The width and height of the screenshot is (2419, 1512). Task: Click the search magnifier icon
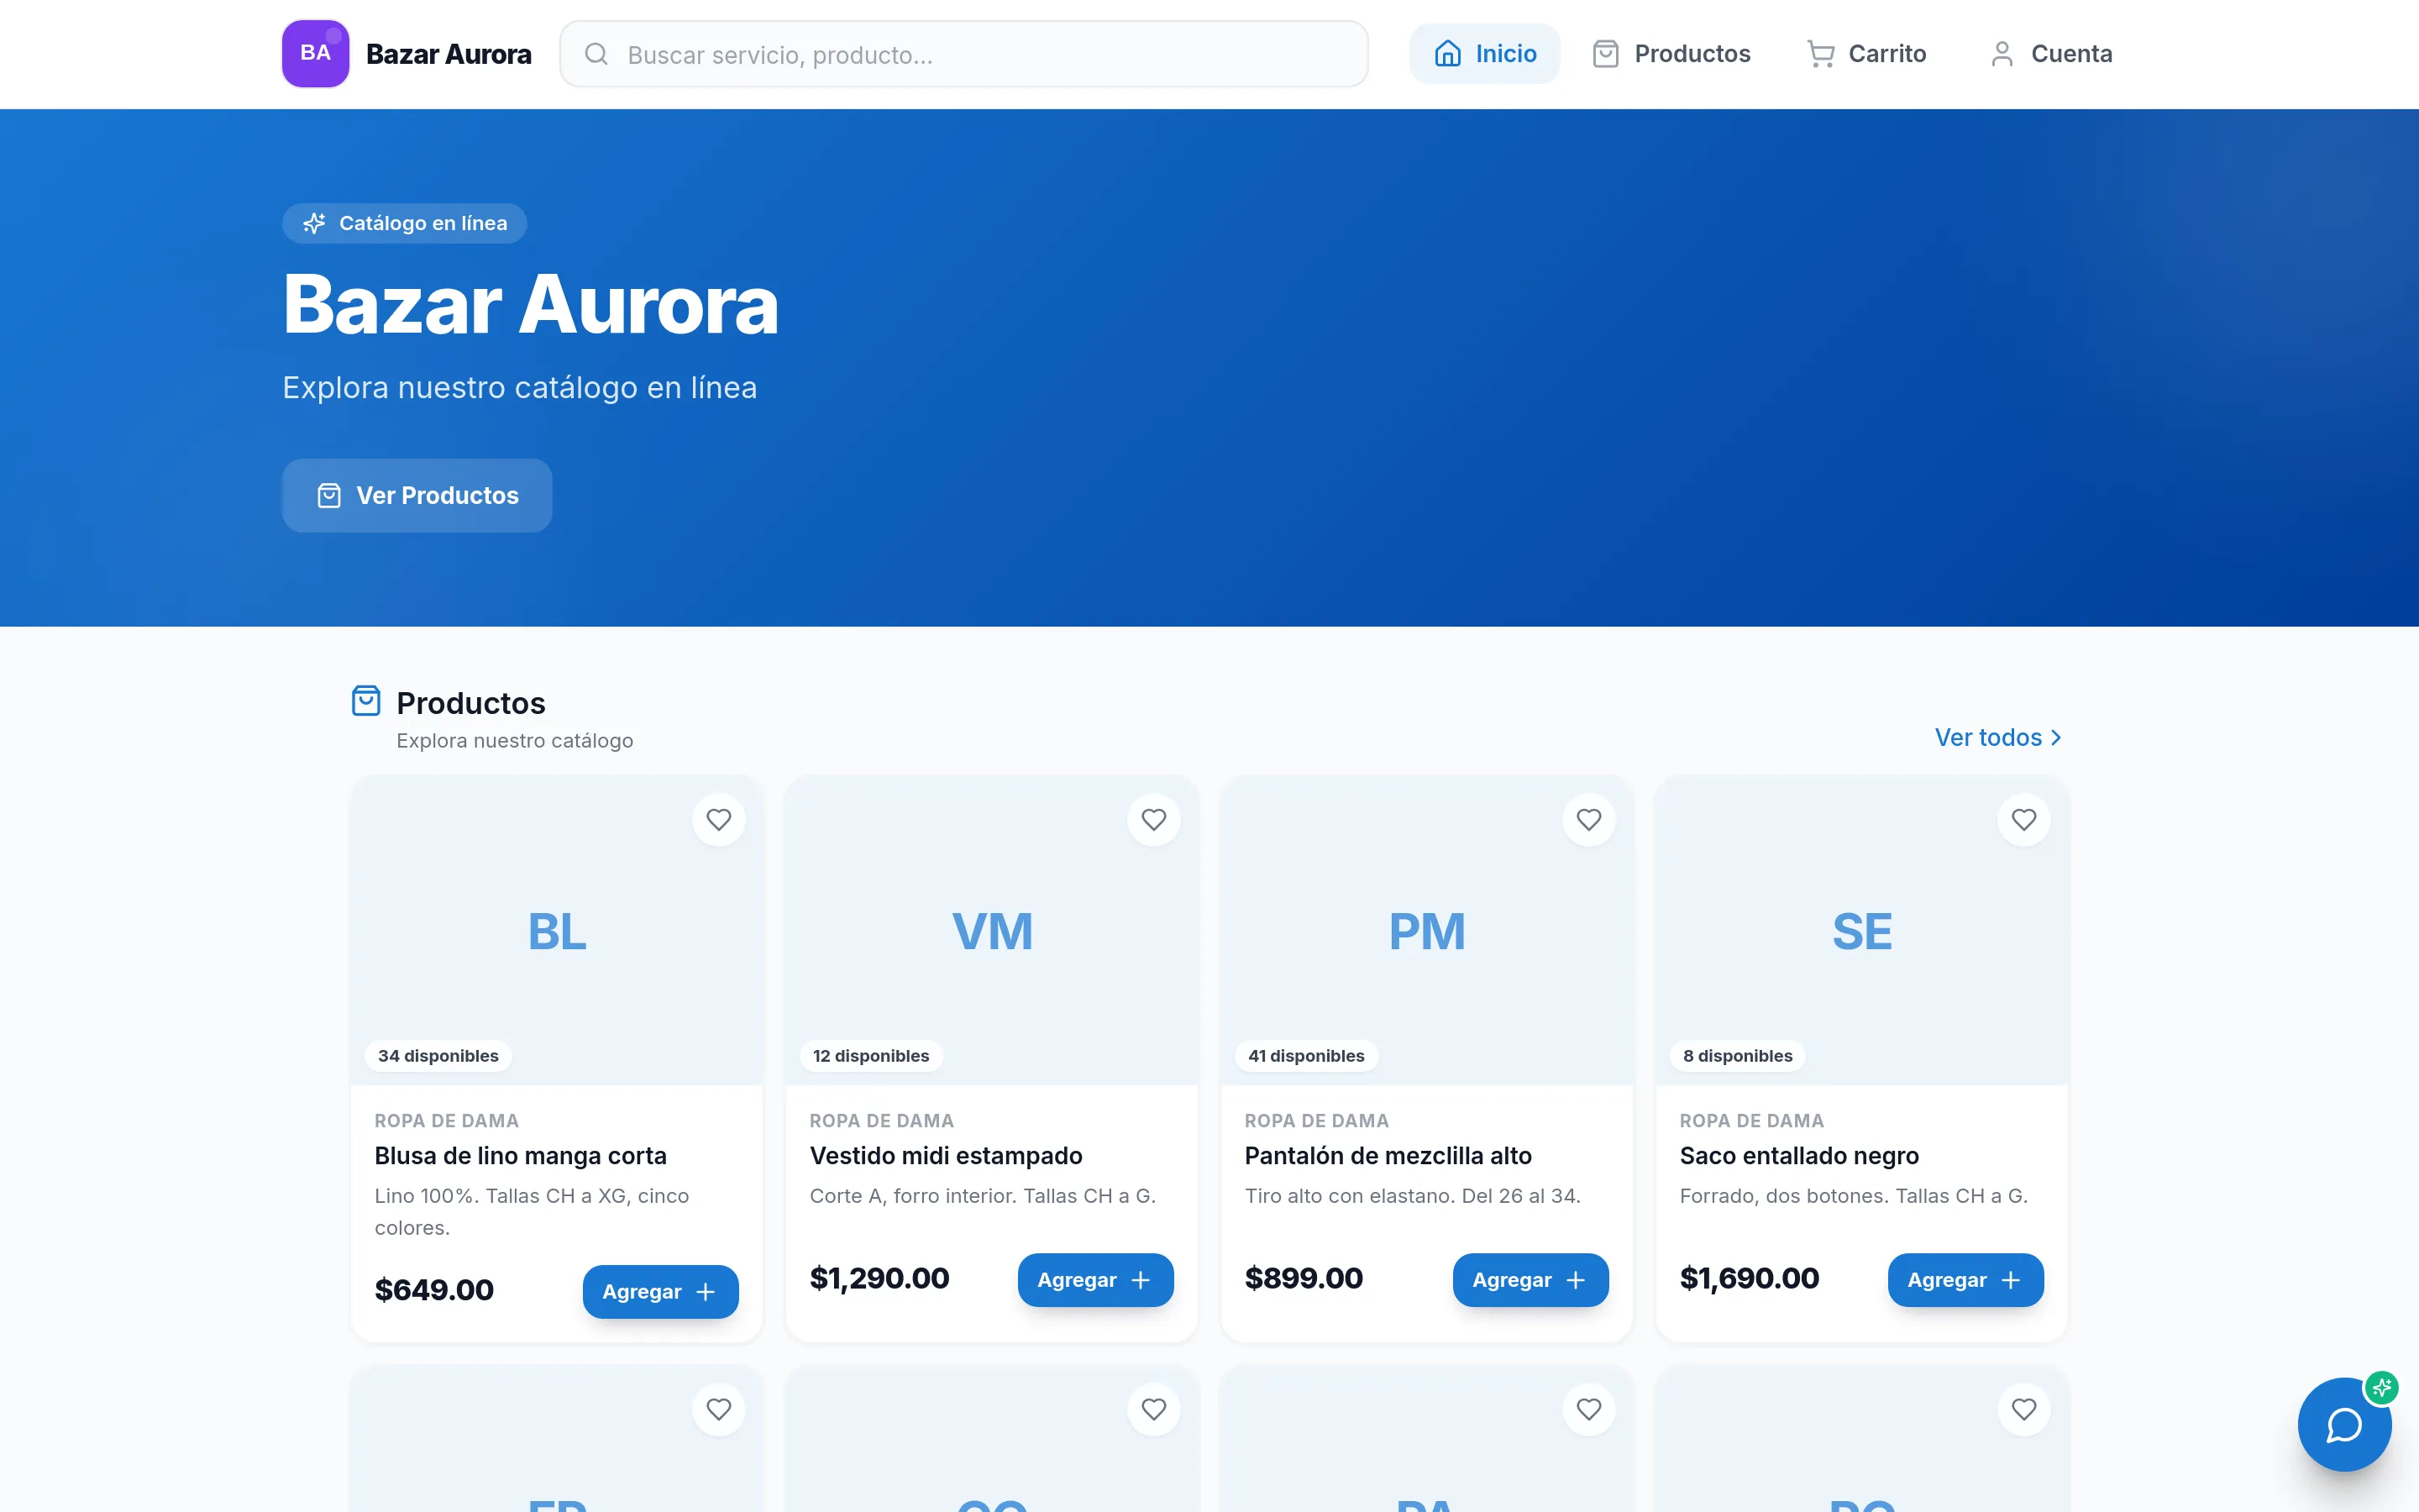click(x=596, y=54)
